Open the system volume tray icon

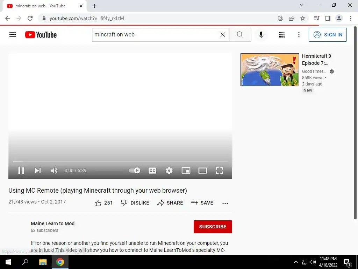(313, 262)
